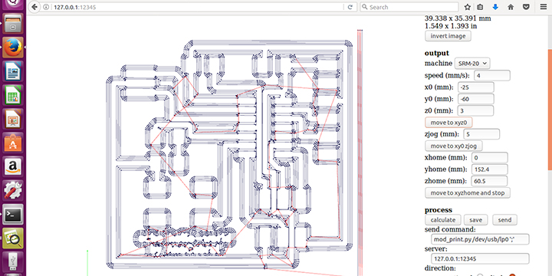552x276 pixels.
Task: Open LibreOffice Impress from the dock
Action: (x=13, y=119)
